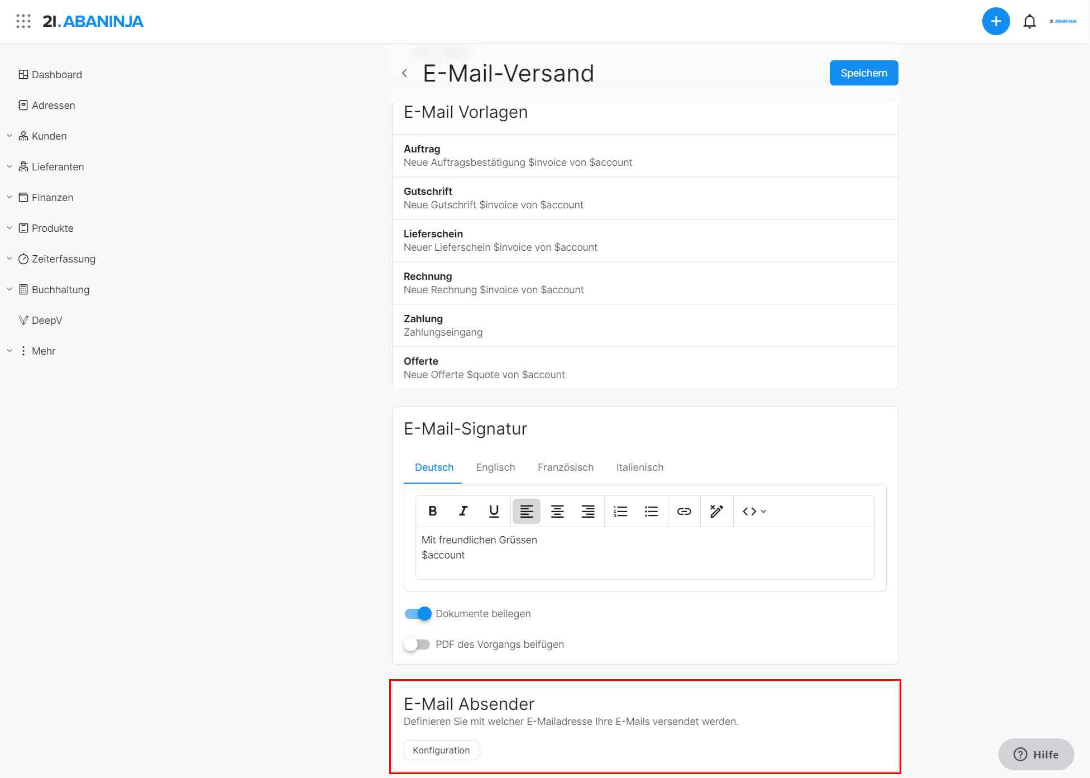Select the Italienisch tab

click(639, 467)
